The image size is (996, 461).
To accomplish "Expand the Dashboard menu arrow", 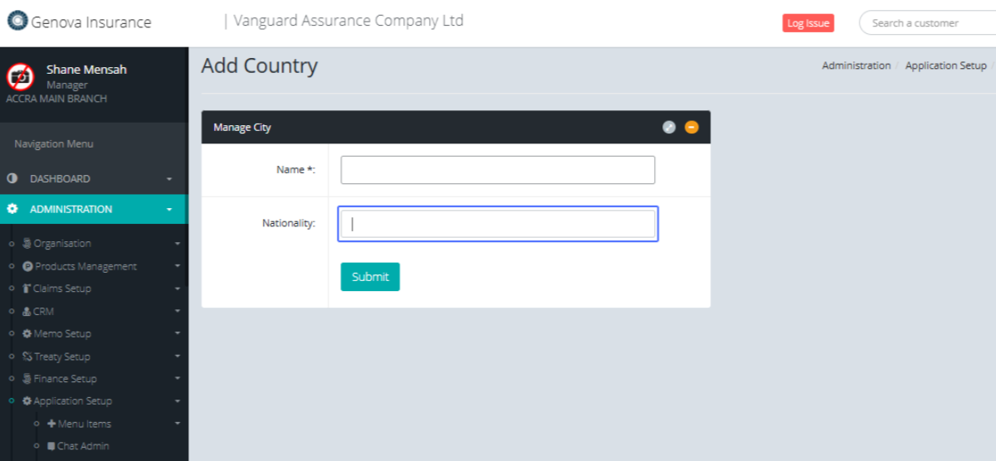I will point(169,179).
